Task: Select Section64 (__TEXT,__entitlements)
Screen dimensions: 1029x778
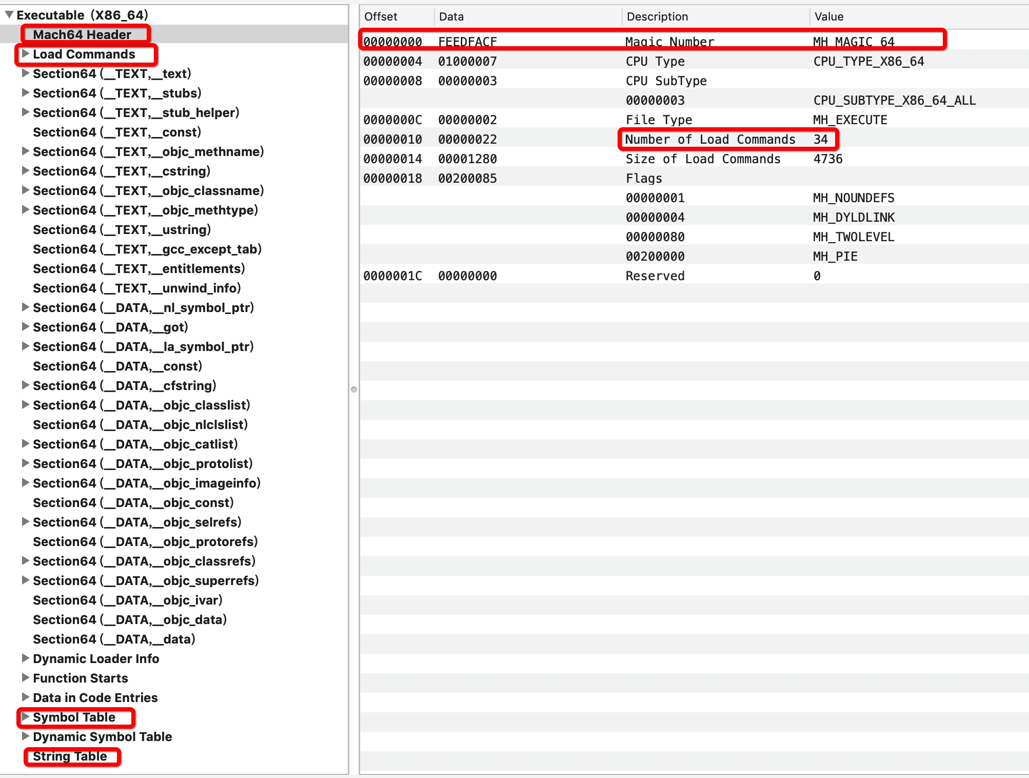Action: 138,268
